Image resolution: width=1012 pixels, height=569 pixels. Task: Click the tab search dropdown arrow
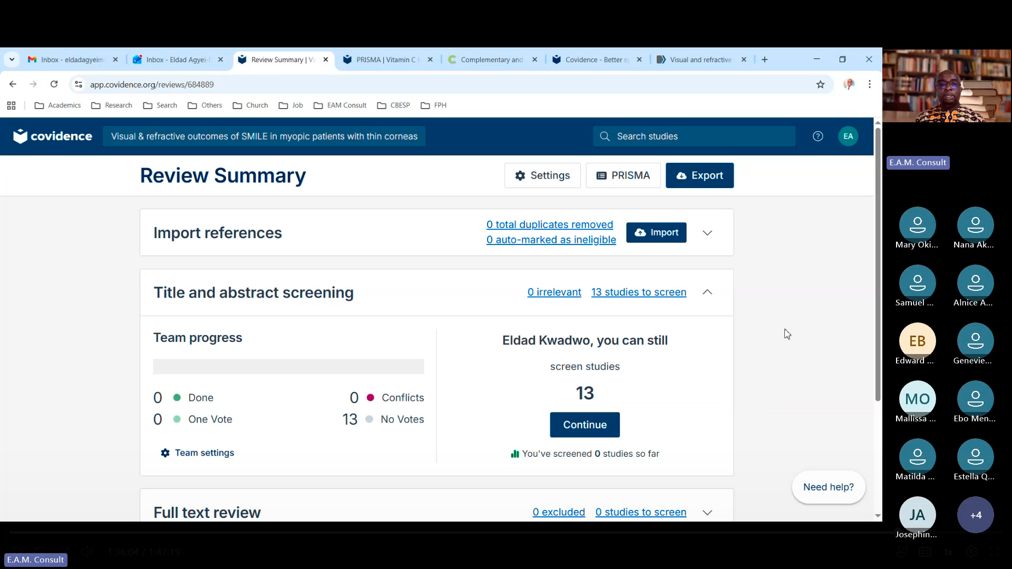[x=12, y=60]
